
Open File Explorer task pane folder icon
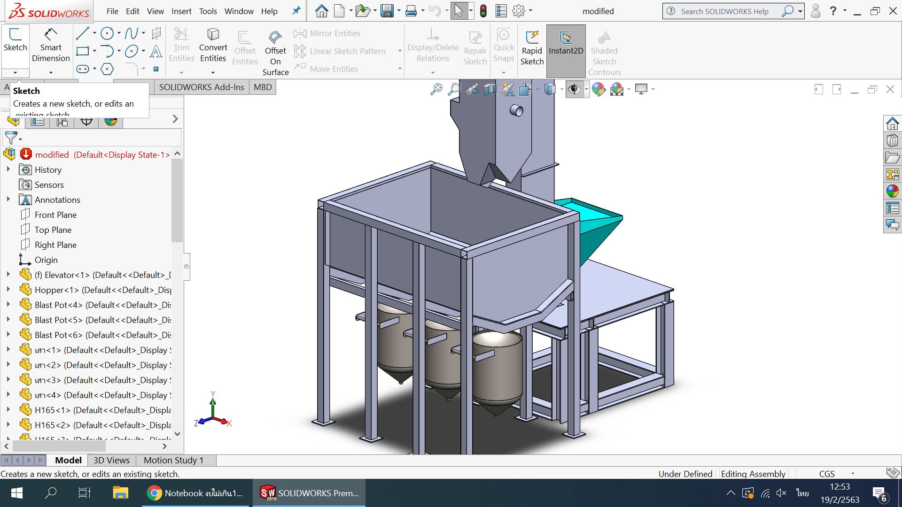point(893,157)
